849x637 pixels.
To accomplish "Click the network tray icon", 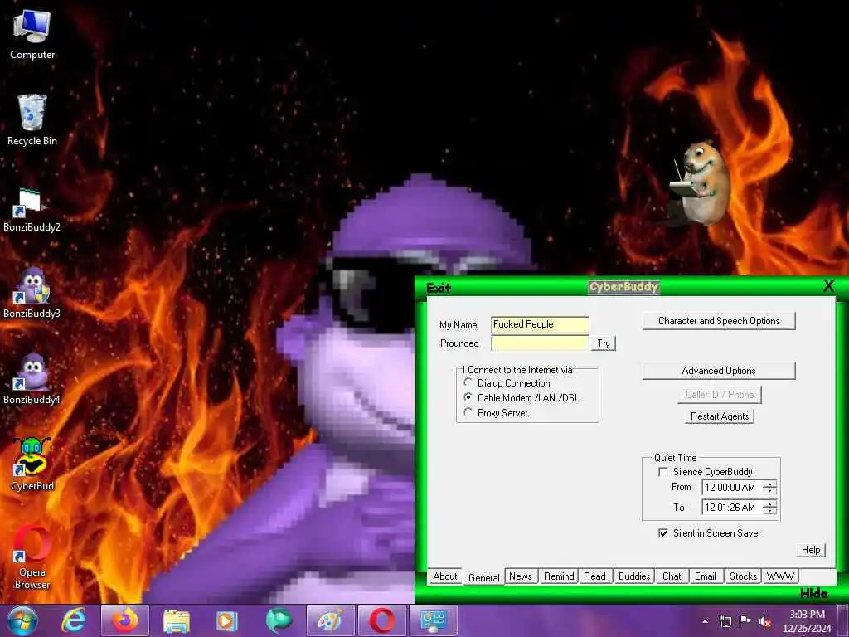I will coord(725,621).
